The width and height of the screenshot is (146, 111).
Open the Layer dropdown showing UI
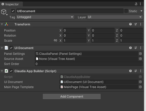point(115,17)
